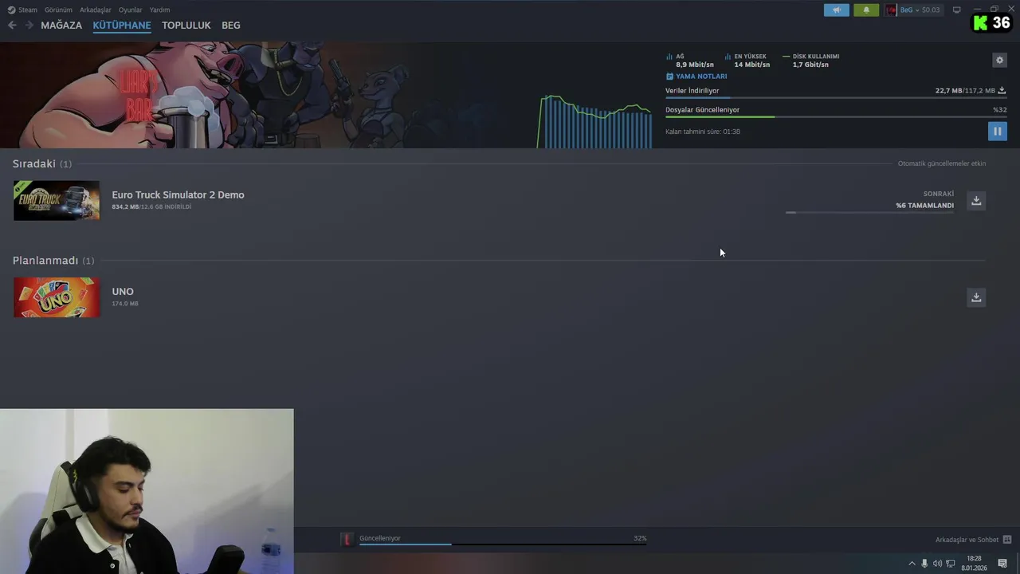Click the Euro Truck Simulator 2 Demo title

point(178,195)
